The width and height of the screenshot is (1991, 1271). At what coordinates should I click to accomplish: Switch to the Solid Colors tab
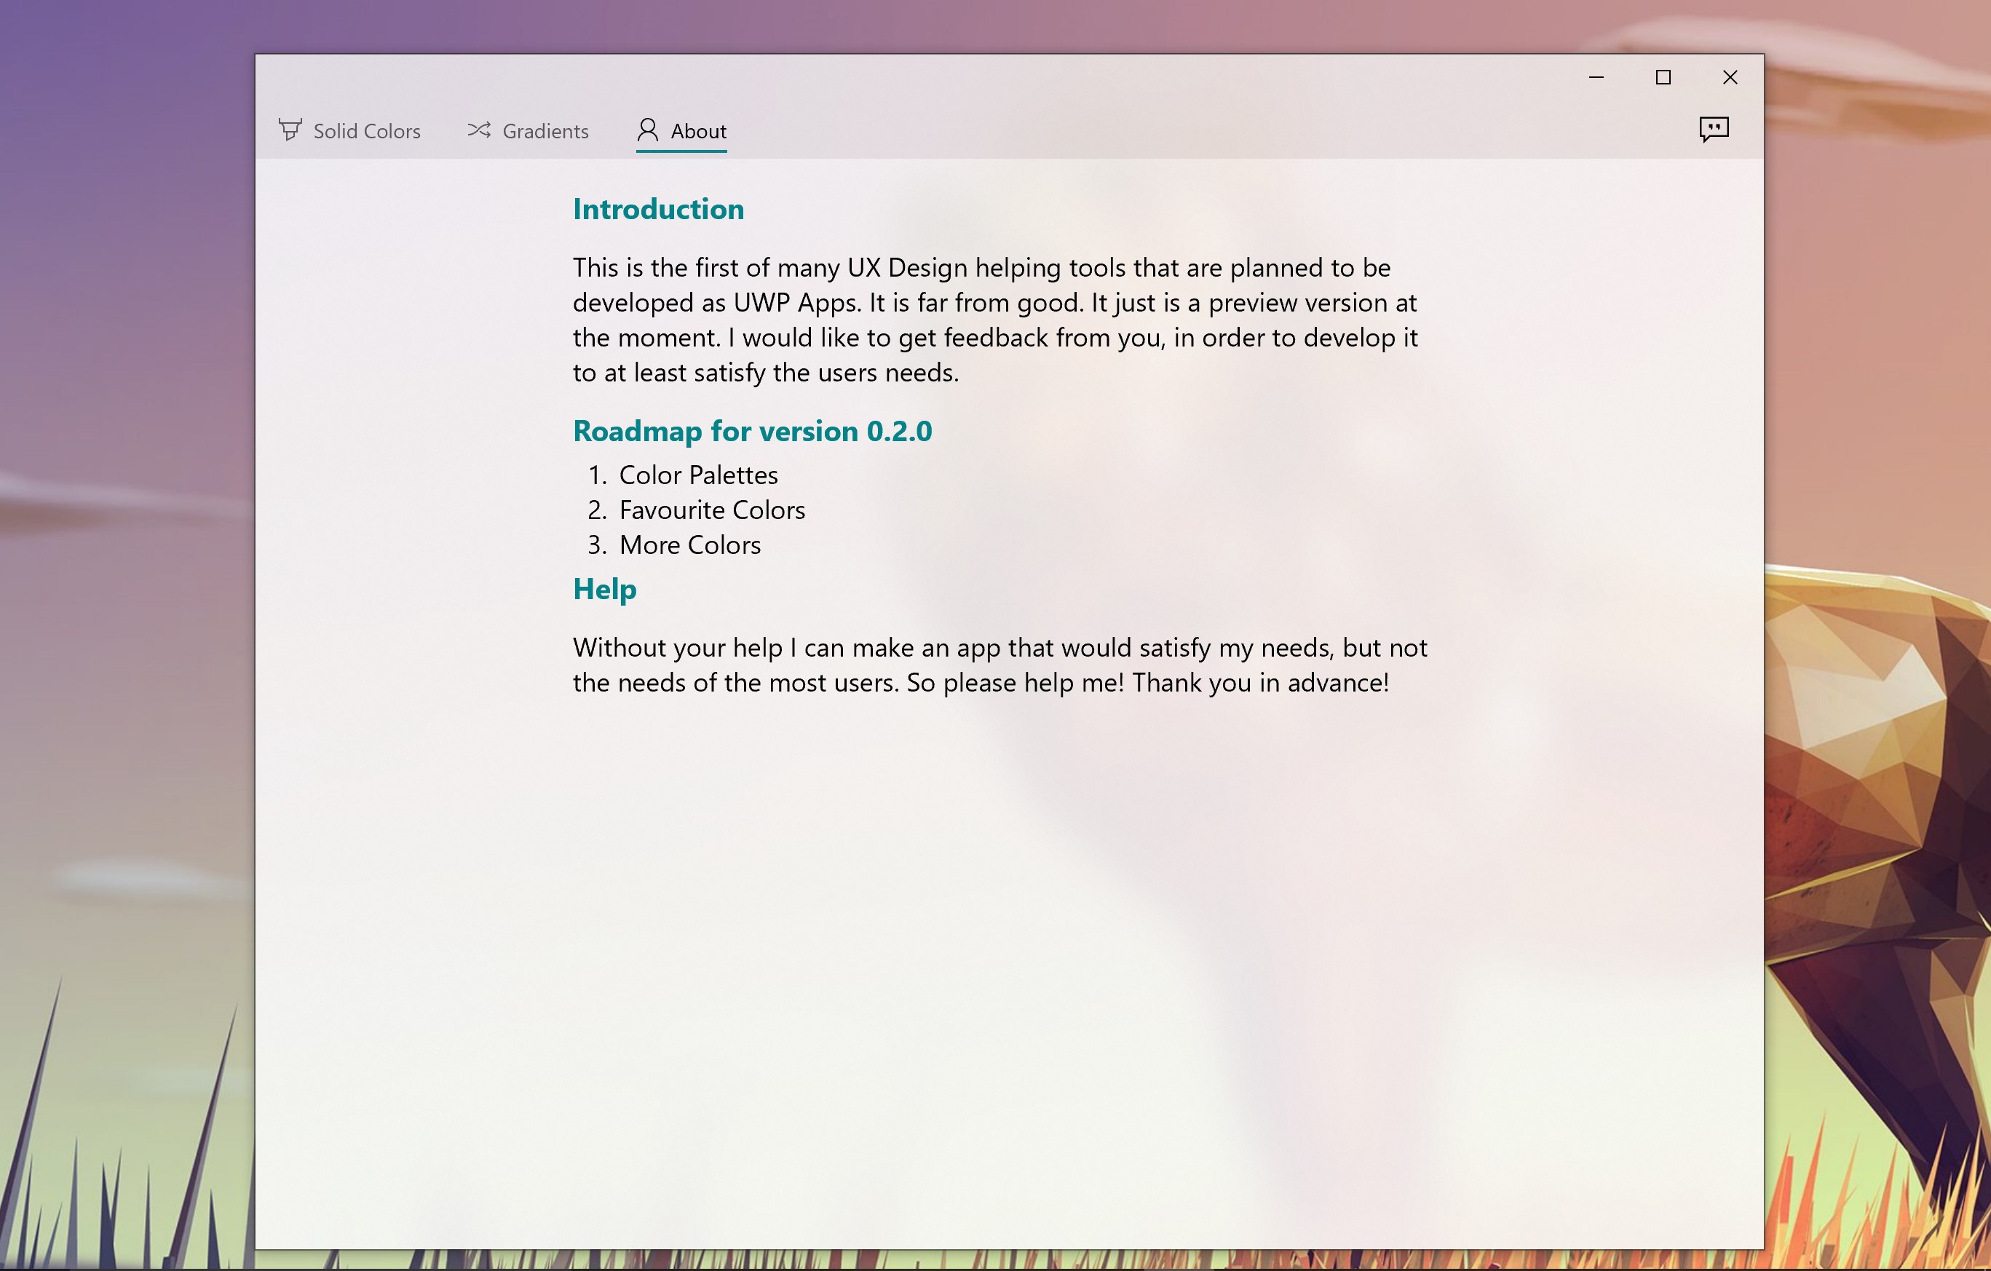click(x=366, y=132)
